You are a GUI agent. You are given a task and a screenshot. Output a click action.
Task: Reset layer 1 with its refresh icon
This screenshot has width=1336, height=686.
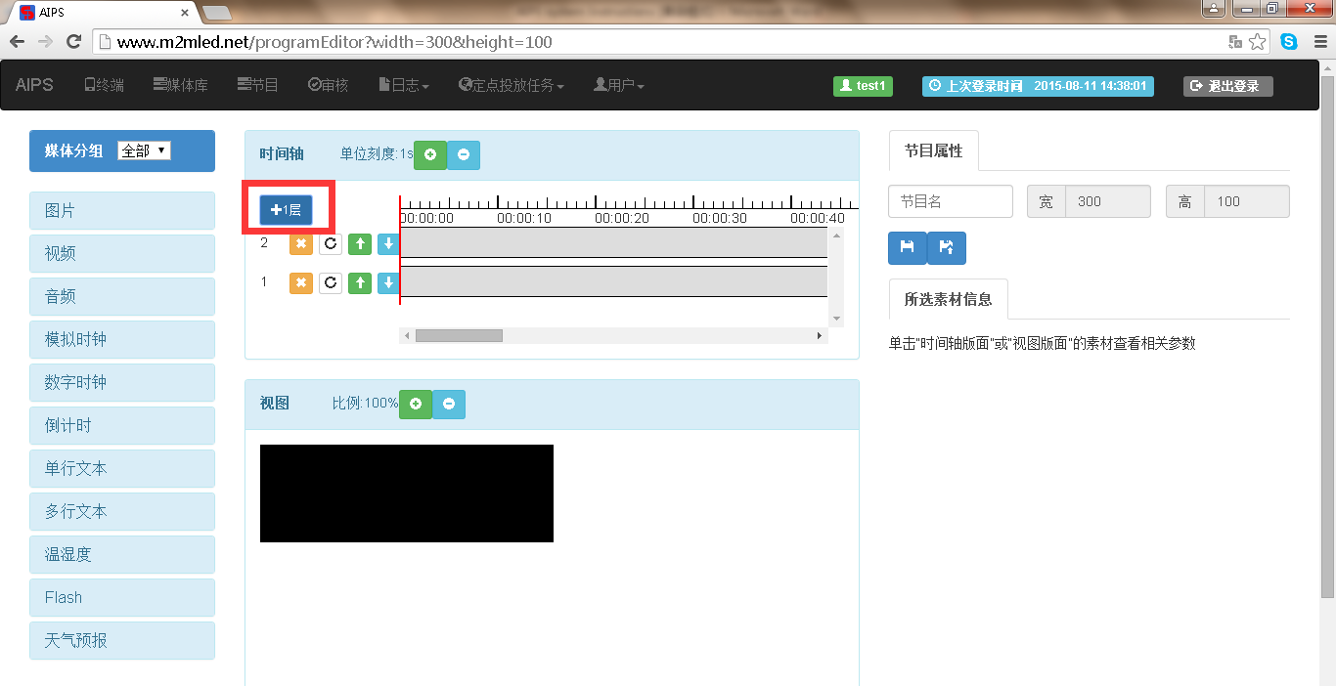pyautogui.click(x=331, y=282)
